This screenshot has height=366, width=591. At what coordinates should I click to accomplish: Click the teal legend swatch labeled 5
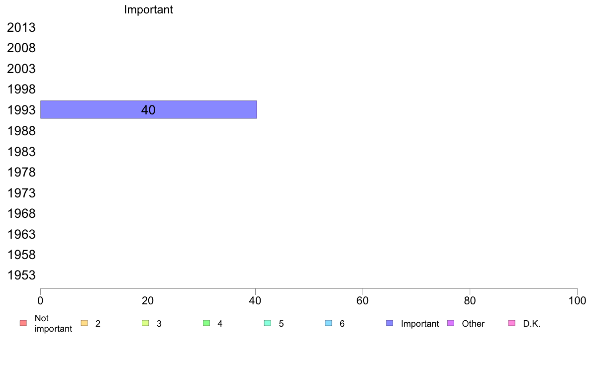(268, 323)
